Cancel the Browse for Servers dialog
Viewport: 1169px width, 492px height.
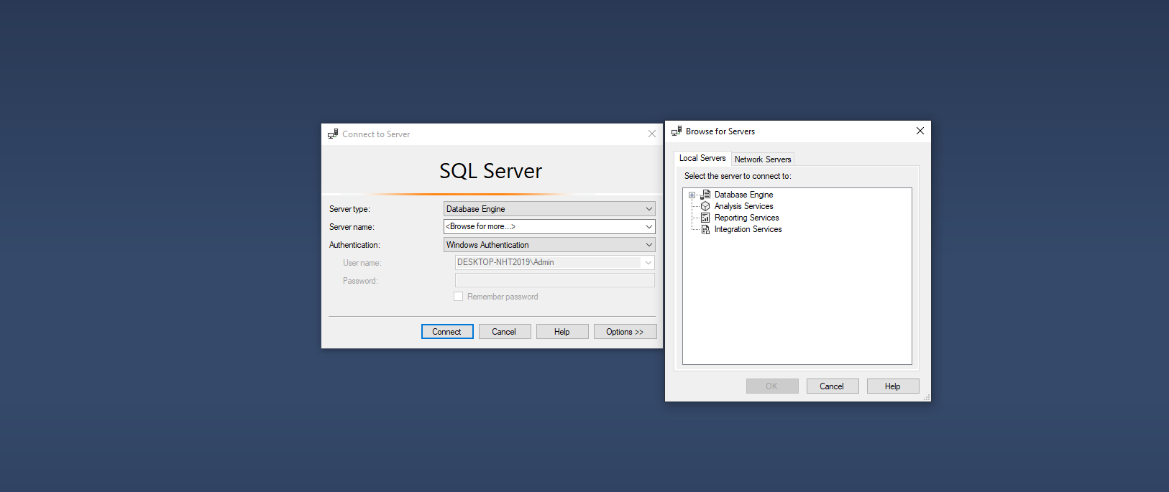833,386
